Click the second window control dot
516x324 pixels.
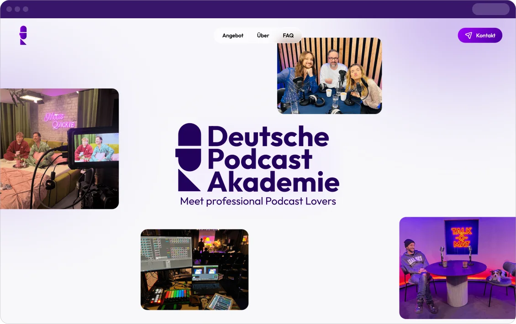pos(17,9)
